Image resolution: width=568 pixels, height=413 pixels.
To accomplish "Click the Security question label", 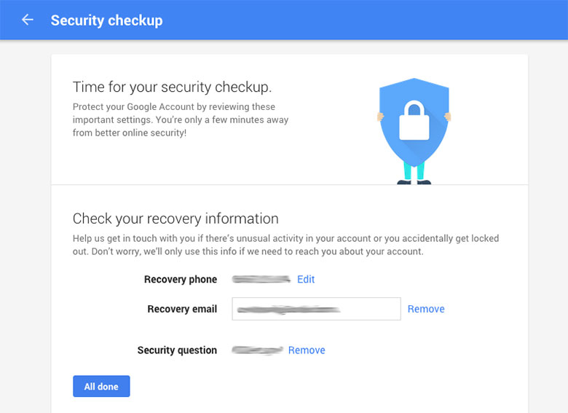I will pyautogui.click(x=177, y=350).
